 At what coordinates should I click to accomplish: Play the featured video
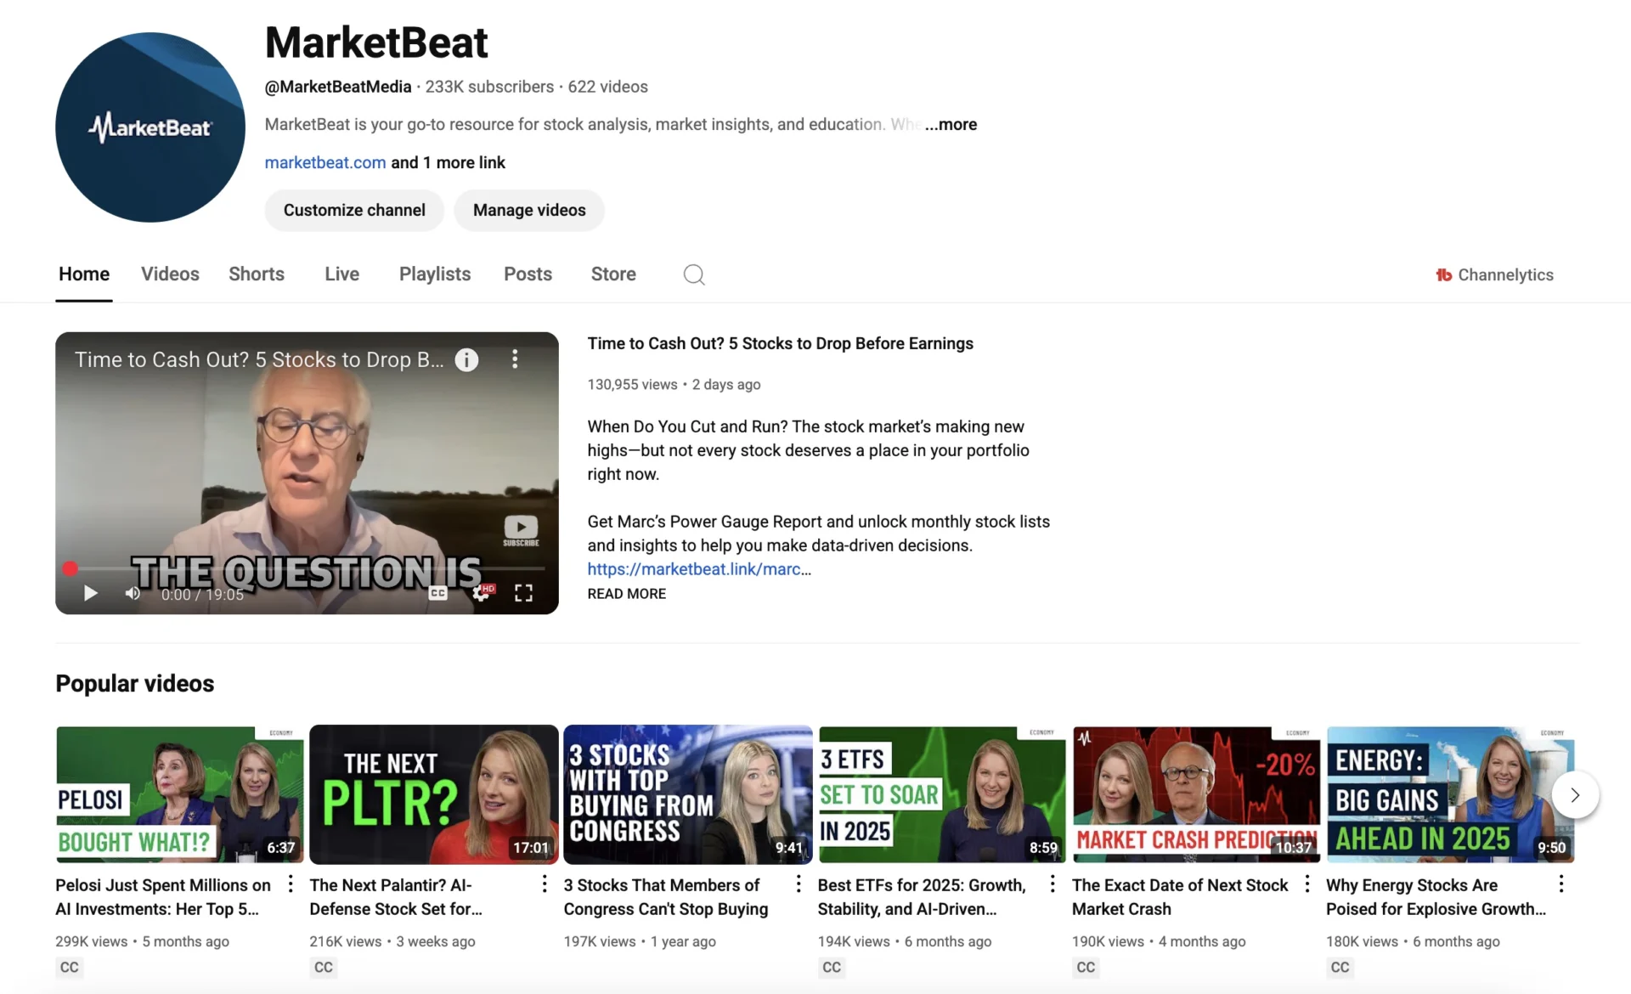(x=90, y=593)
